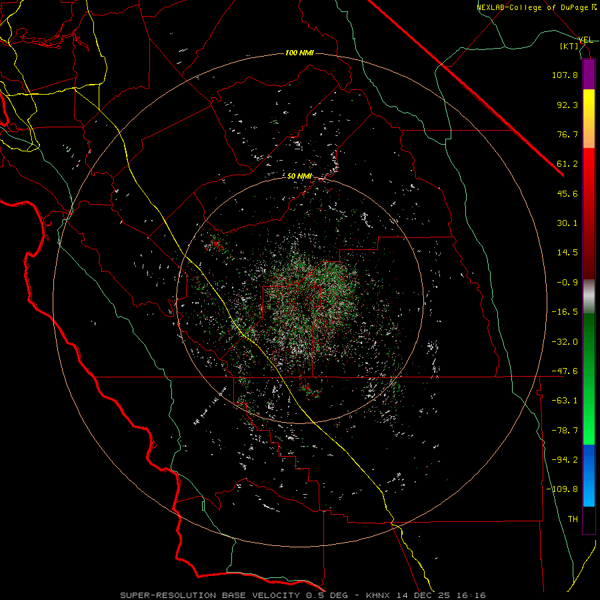600x600 pixels.
Task: Click the 100 NMI range ring label
Action: [x=299, y=53]
